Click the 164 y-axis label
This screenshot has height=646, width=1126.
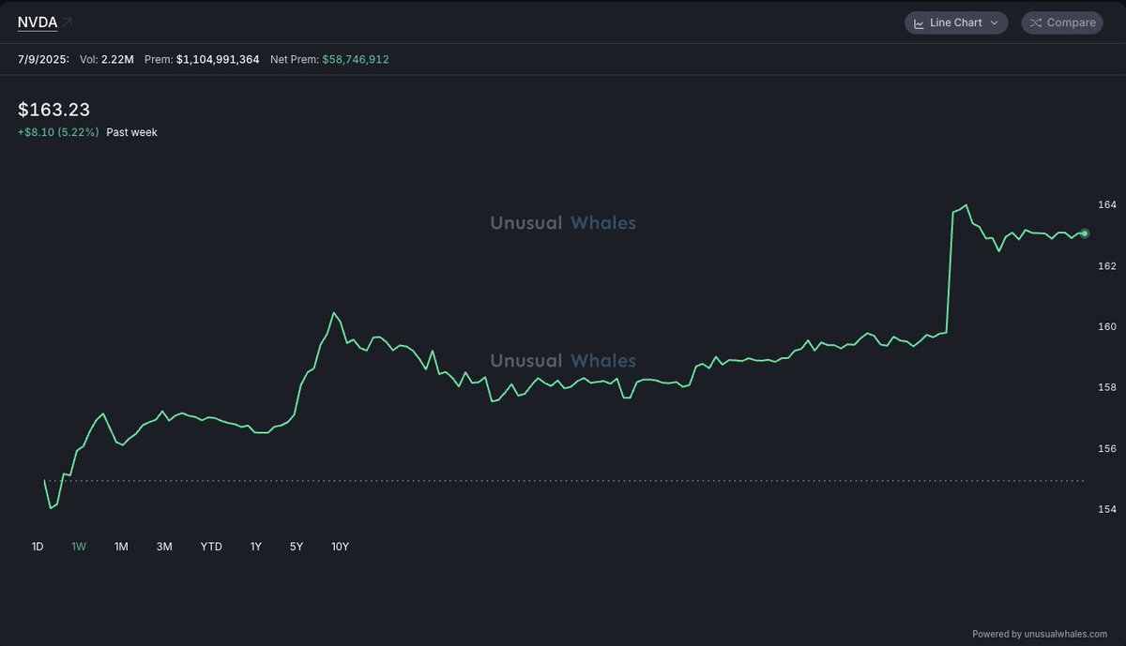point(1106,204)
